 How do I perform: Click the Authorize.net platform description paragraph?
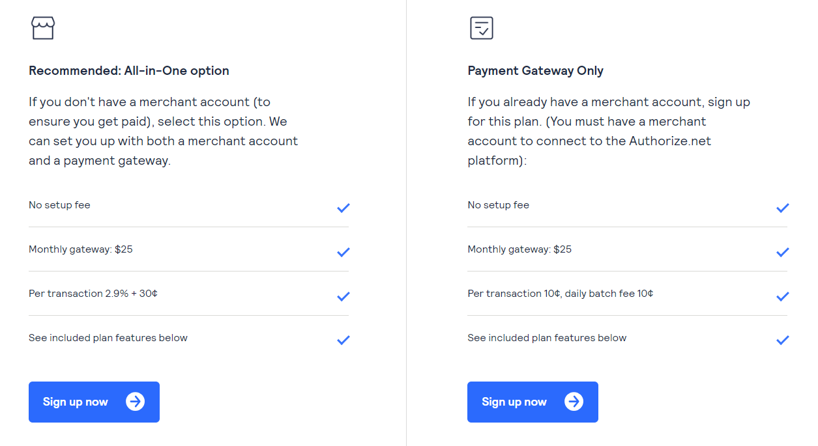point(609,131)
